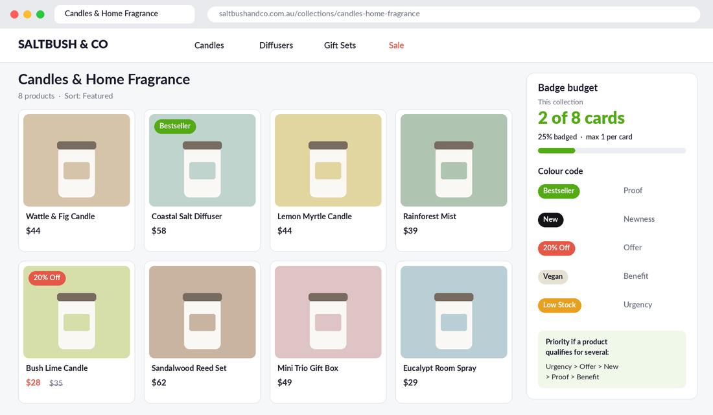Click the Candles & Home Fragrance page heading
Screen dimensions: 713x415
(x=104, y=80)
